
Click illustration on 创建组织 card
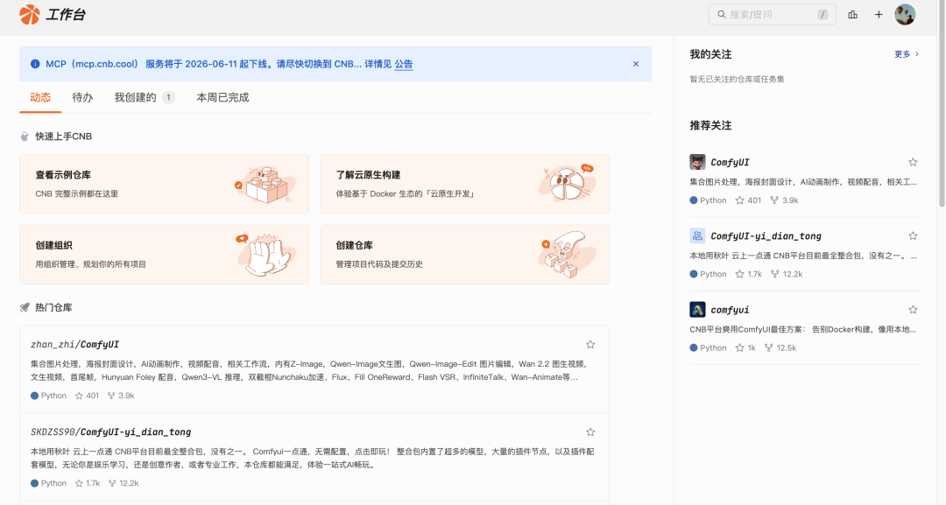click(266, 255)
